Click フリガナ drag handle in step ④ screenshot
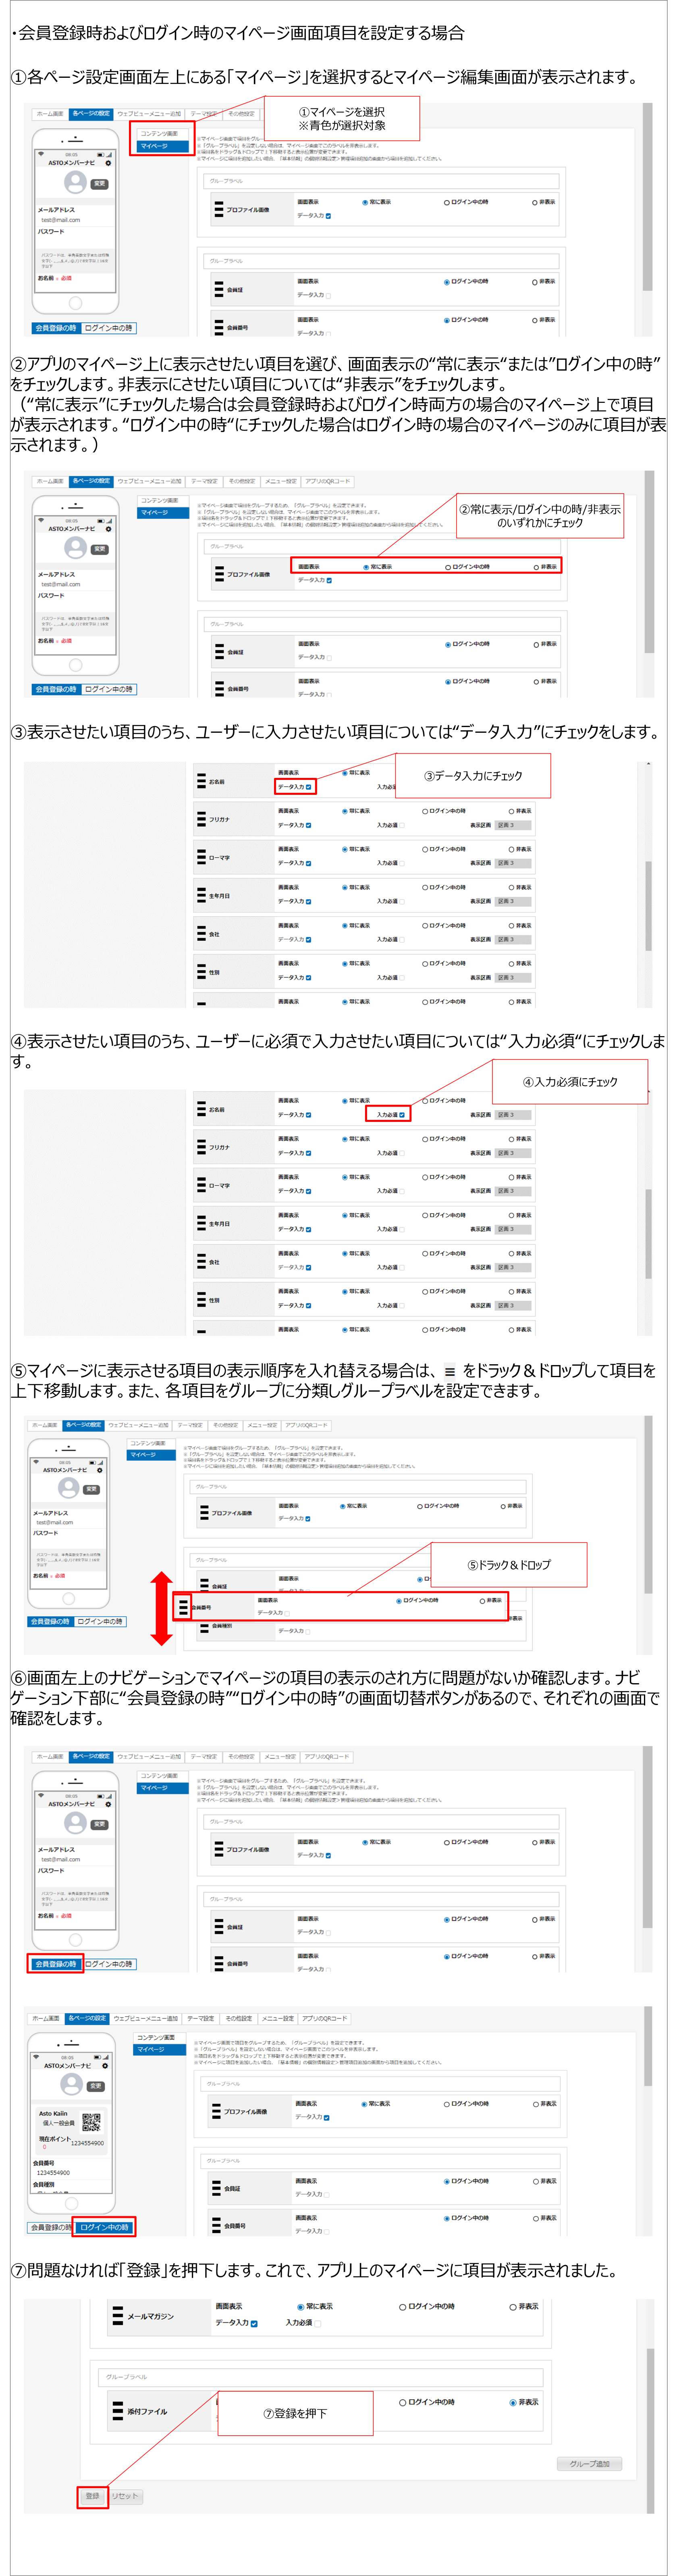The height and width of the screenshot is (2576, 677). click(201, 1147)
